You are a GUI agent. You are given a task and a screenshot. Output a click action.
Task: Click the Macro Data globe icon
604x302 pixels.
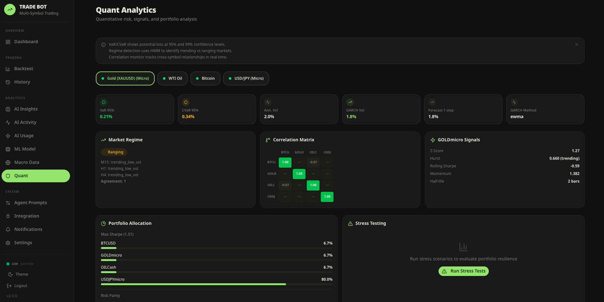(x=8, y=163)
